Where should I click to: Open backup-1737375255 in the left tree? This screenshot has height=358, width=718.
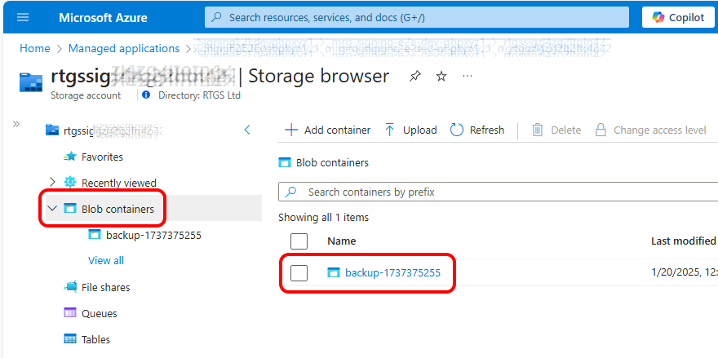(153, 236)
